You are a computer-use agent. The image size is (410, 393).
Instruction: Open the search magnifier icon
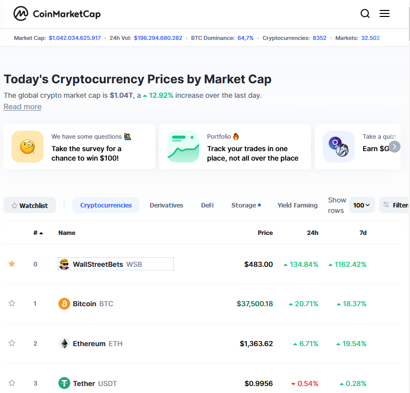[x=365, y=14]
